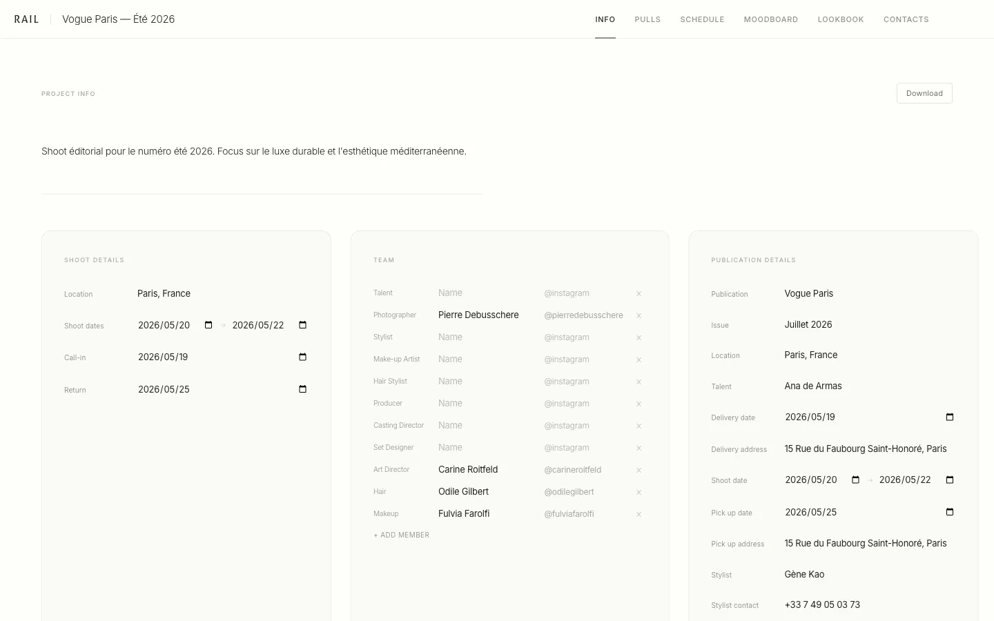Remove the Hair Odile Gilbert row
Image resolution: width=994 pixels, height=621 pixels.
coord(639,492)
